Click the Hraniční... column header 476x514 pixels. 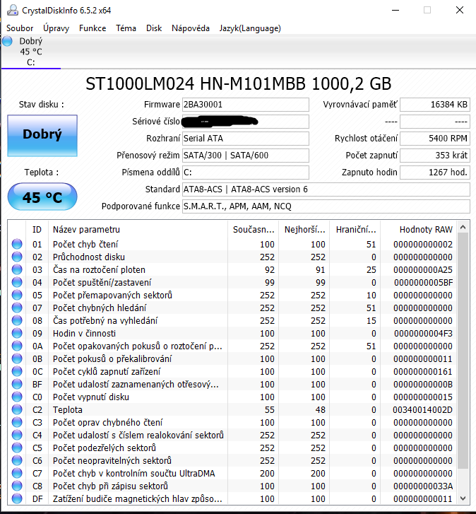tap(355, 230)
